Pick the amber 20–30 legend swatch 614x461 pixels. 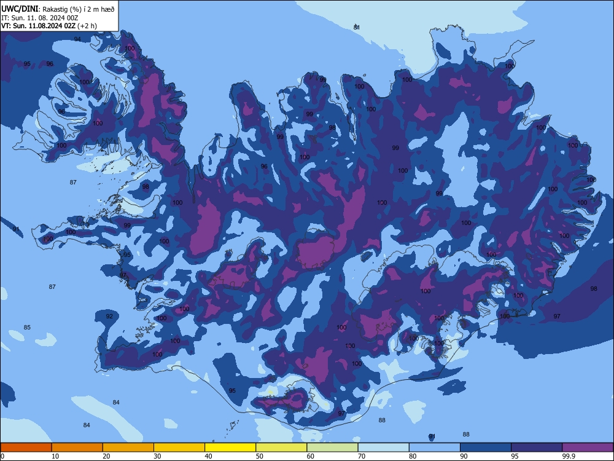(128, 447)
